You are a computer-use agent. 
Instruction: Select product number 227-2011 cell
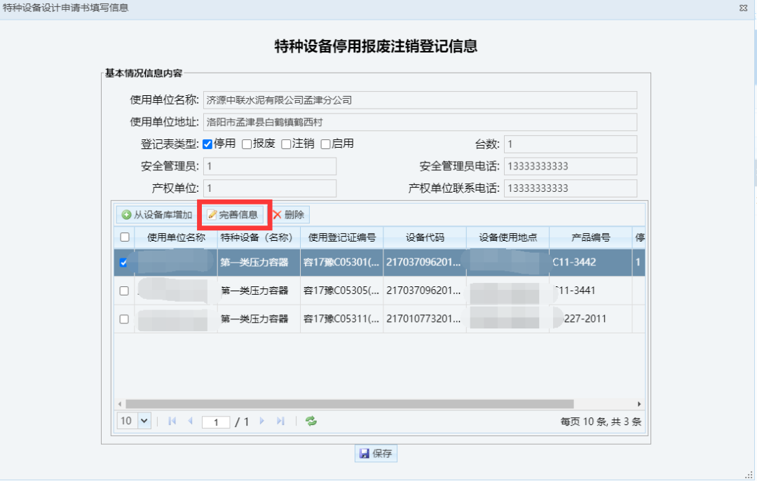coord(590,319)
